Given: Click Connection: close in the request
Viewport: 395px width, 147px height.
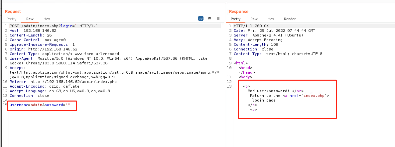Looking at the screenshot, I should pyautogui.click(x=30, y=96).
